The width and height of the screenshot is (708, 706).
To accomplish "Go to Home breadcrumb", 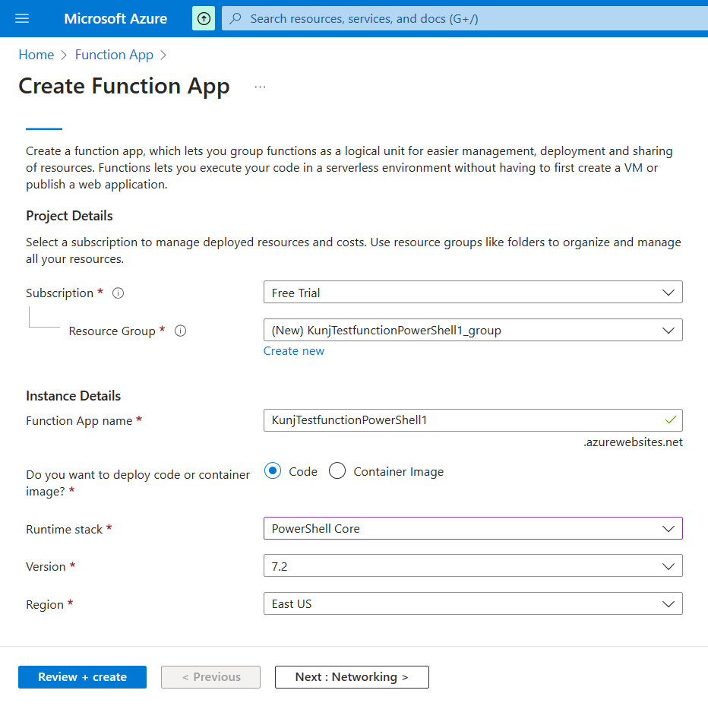I will click(36, 55).
